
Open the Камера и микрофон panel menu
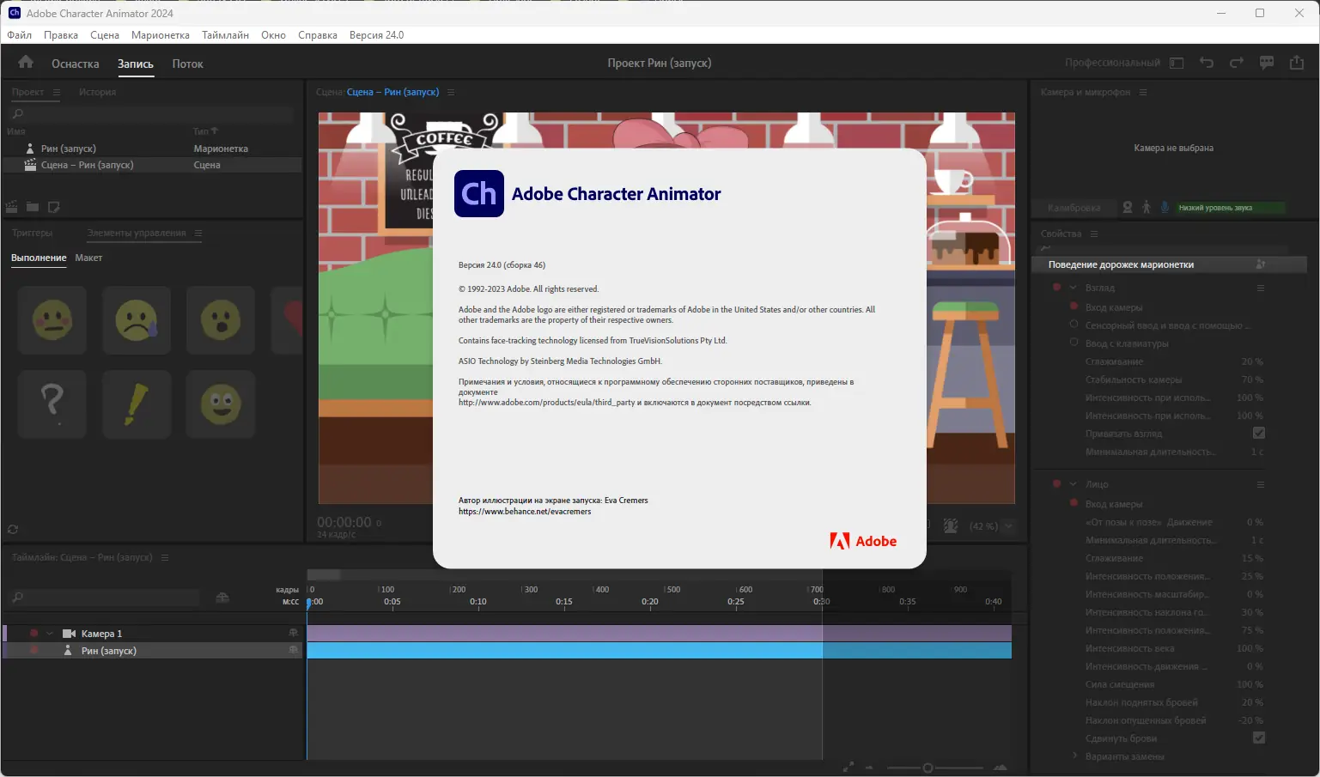(1143, 92)
